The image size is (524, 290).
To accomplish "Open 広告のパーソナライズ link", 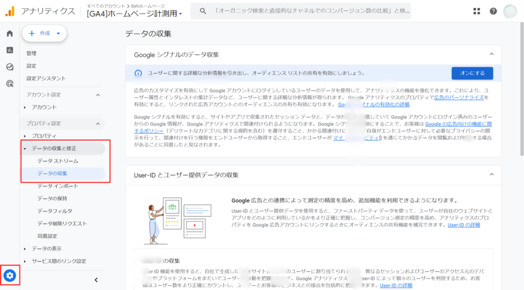I will (459, 98).
